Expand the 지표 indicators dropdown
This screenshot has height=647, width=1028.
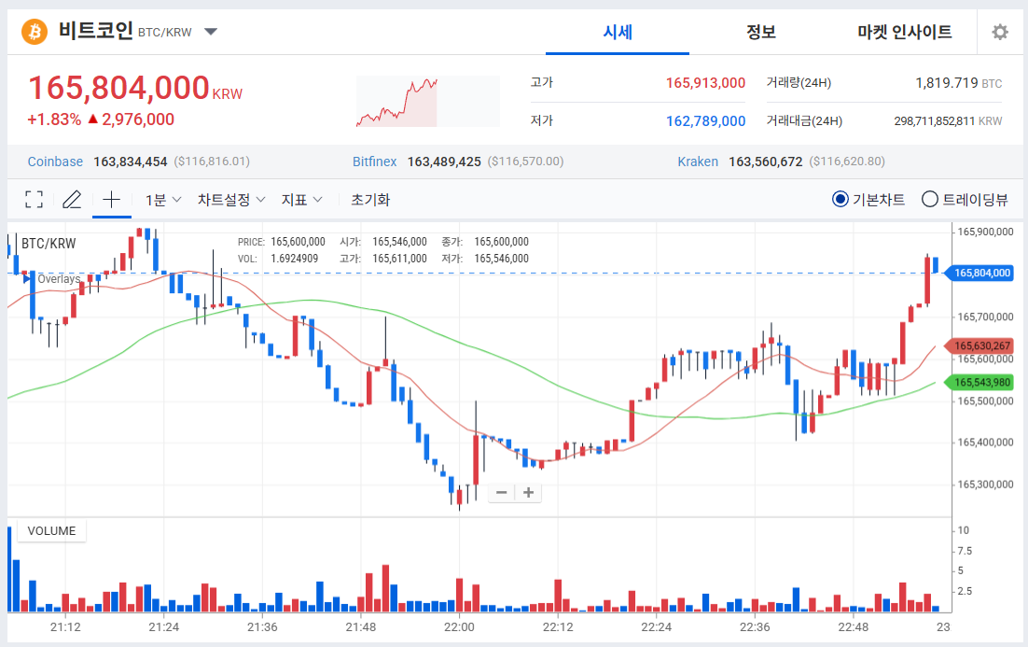[302, 199]
